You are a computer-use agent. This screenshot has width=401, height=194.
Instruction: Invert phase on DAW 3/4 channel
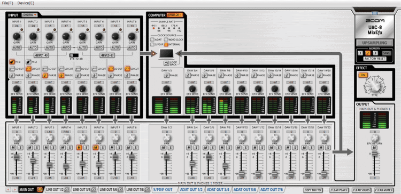coord(188,76)
